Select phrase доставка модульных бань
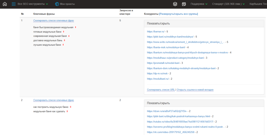Image resolution: width=267 pixels, height=135 pixels. 48,40
